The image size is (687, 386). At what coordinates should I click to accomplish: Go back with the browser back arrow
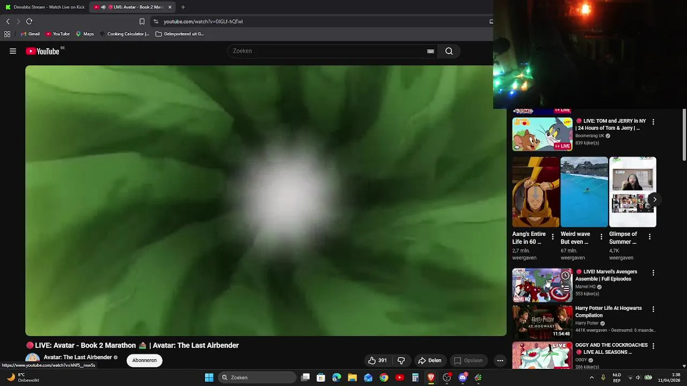(x=8, y=21)
